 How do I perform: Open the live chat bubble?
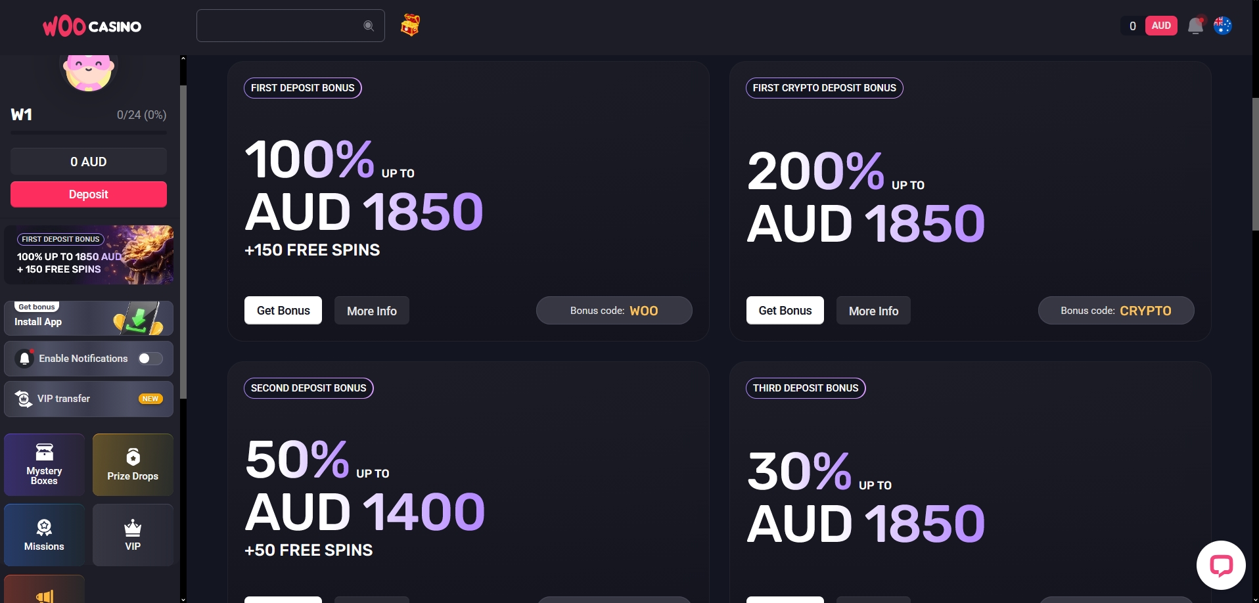[1221, 565]
